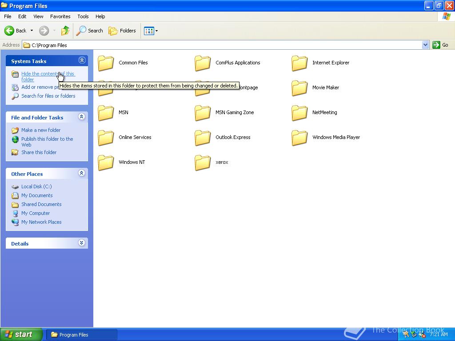
Task: Click the green Back arrow icon
Action: pos(9,31)
